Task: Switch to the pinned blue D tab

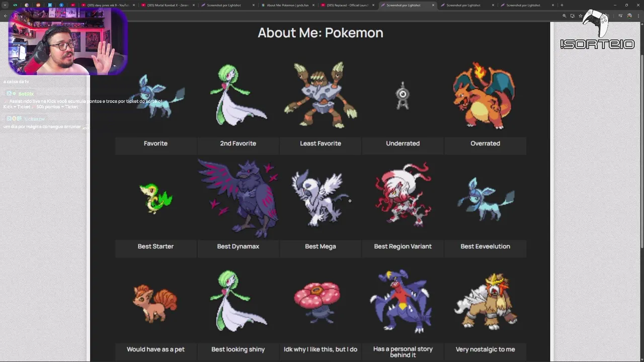Action: point(50,5)
